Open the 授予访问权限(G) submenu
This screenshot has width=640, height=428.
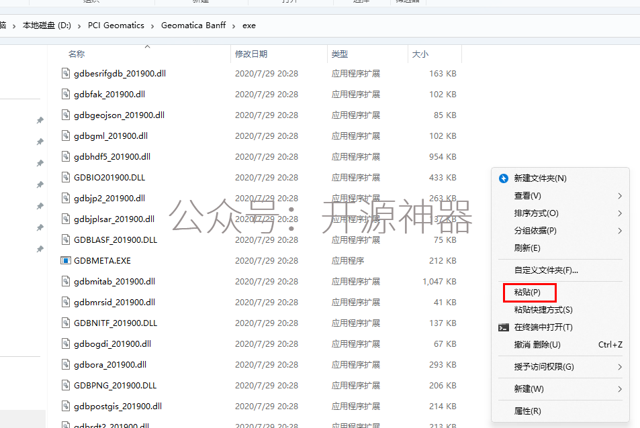click(x=560, y=367)
